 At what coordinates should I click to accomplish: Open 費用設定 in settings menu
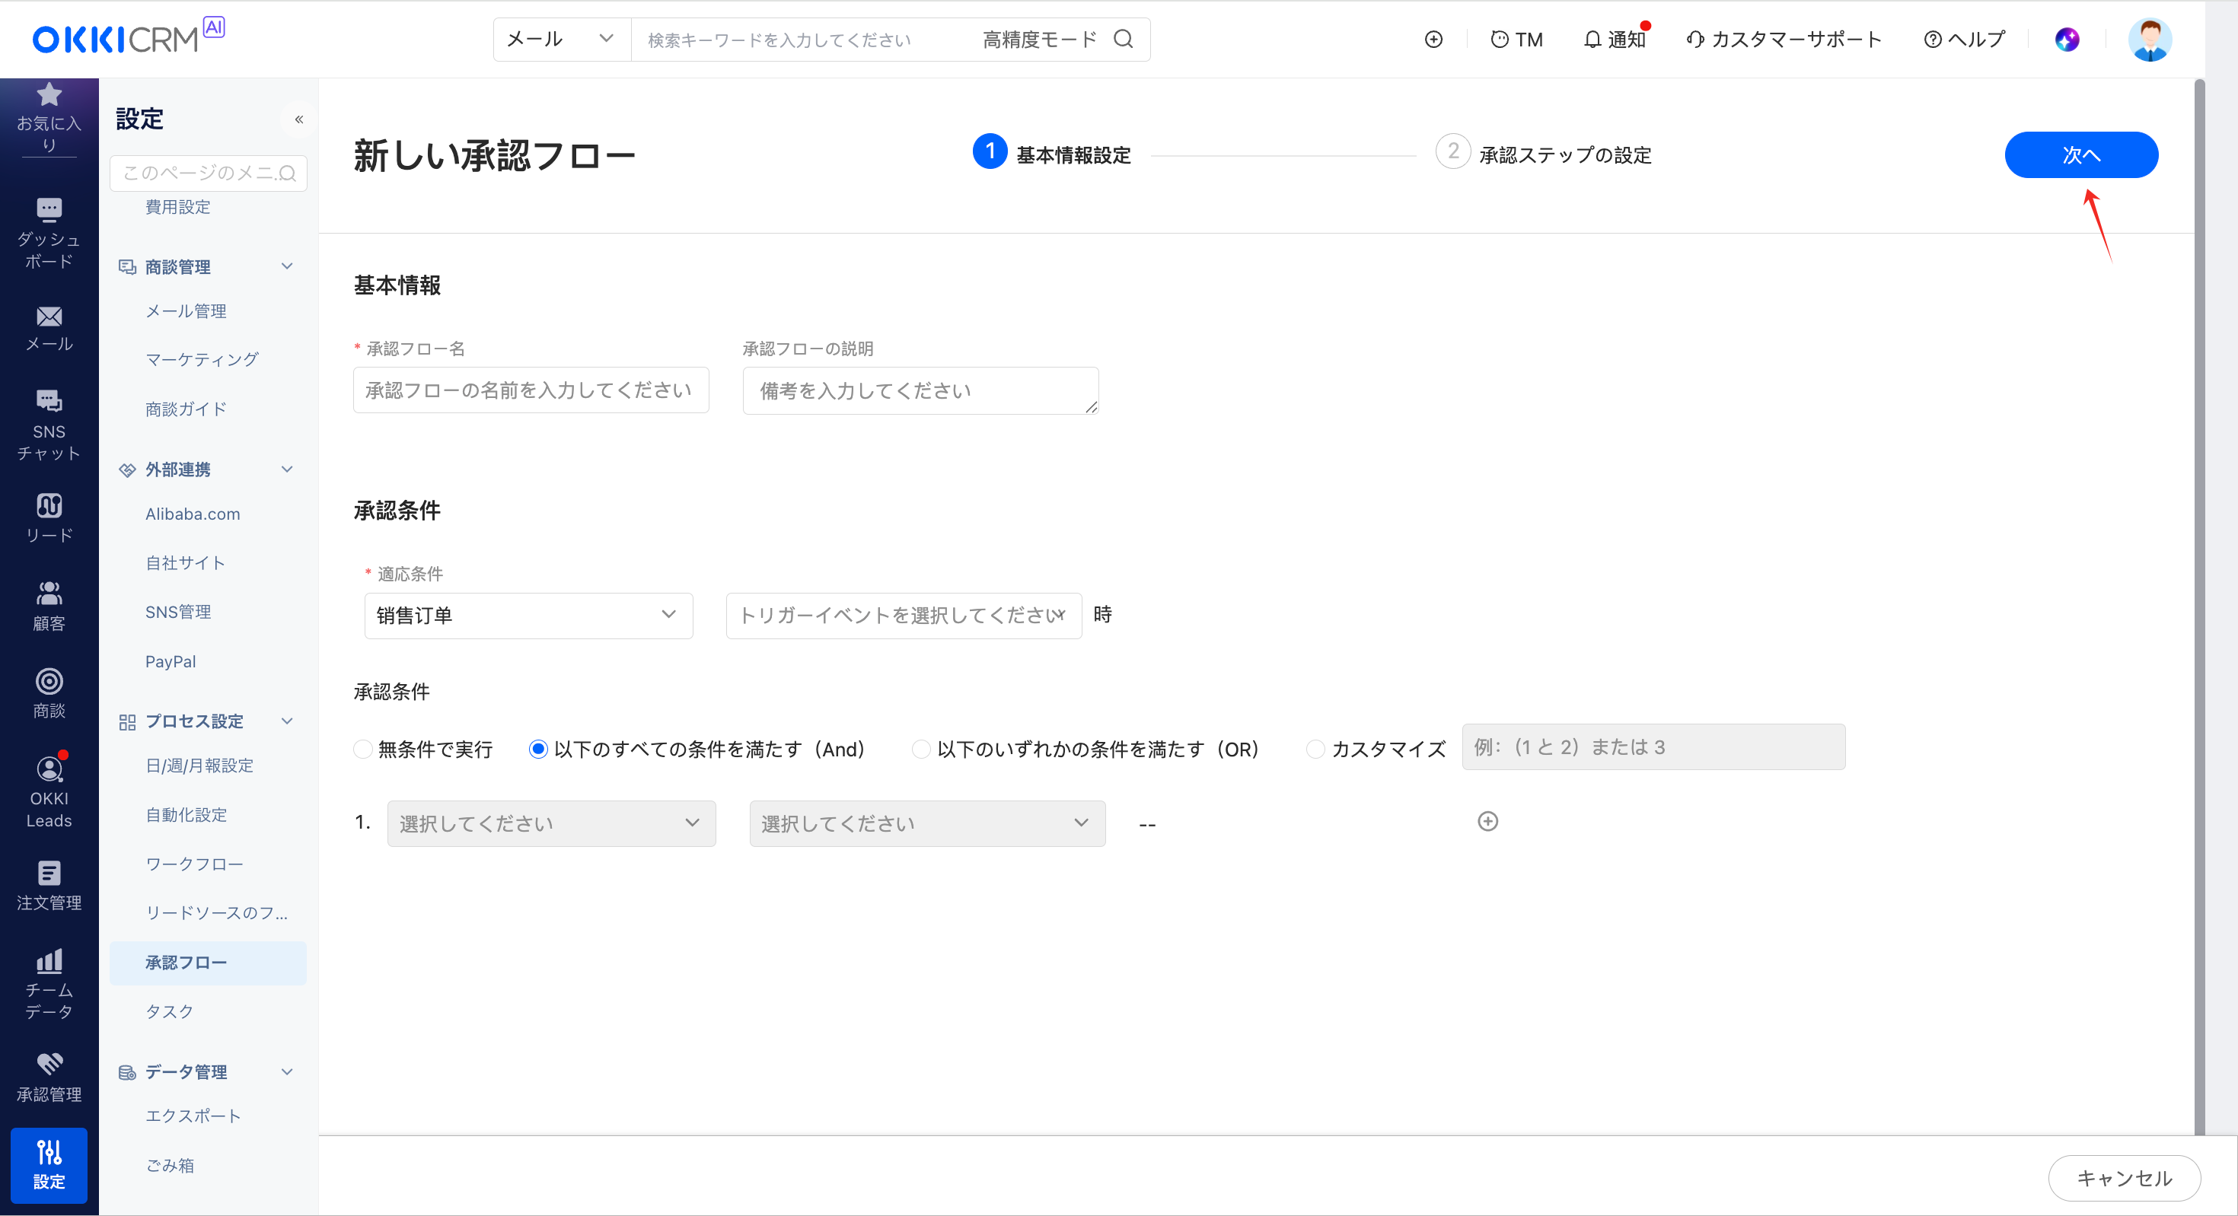[178, 208]
